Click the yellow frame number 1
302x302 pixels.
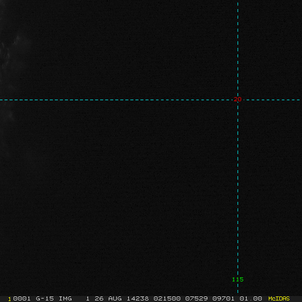10,299
